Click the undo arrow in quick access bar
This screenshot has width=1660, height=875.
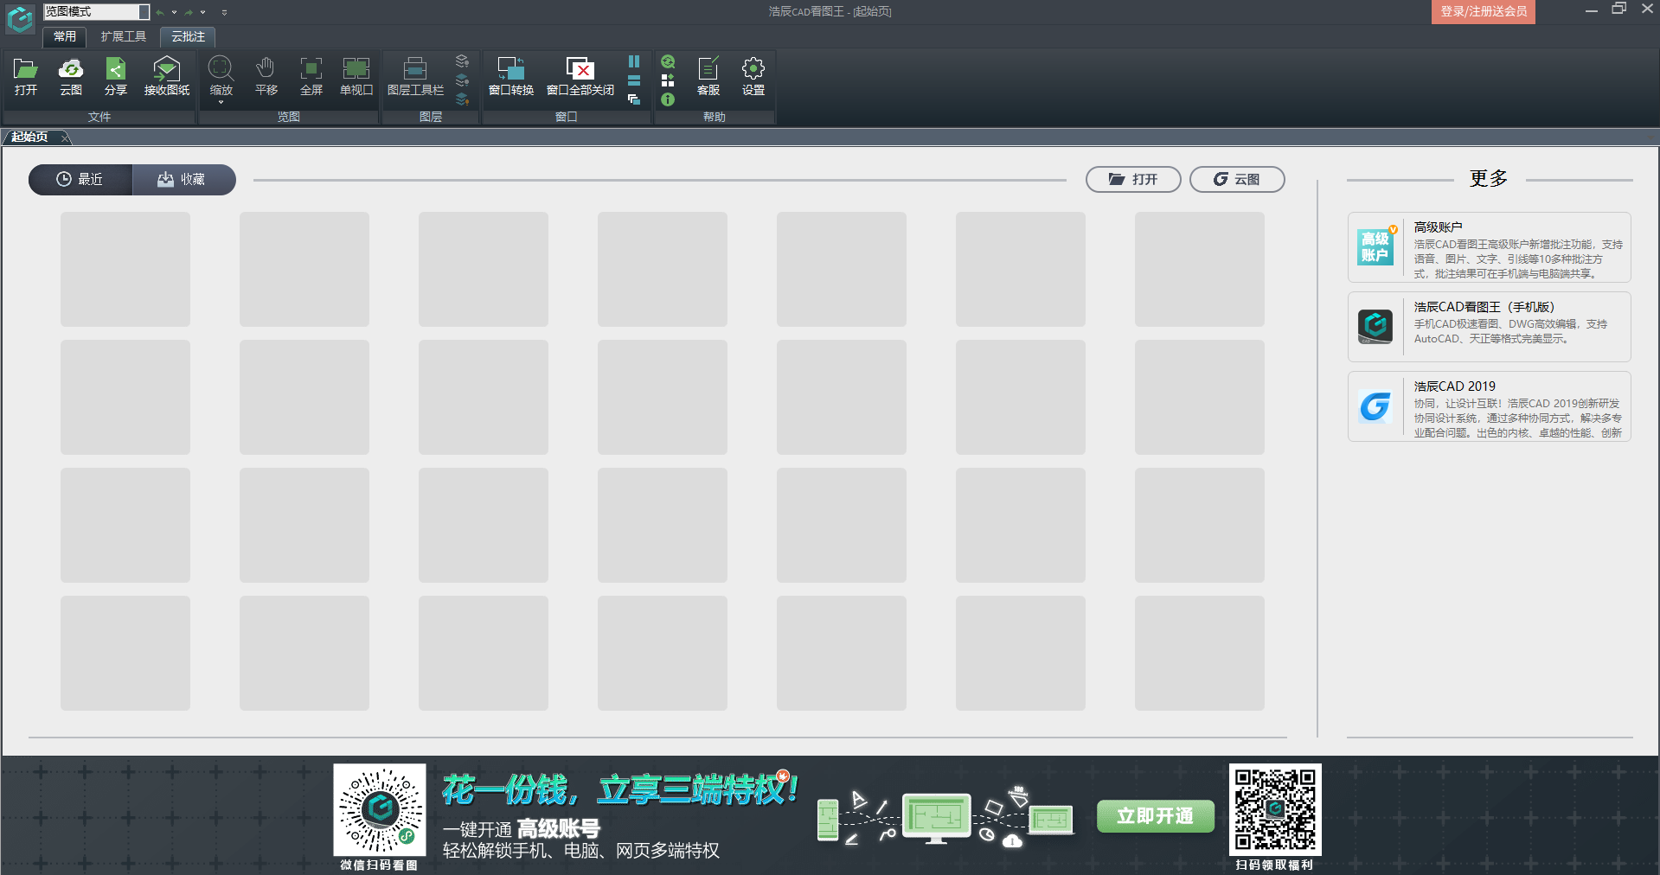[x=160, y=12]
